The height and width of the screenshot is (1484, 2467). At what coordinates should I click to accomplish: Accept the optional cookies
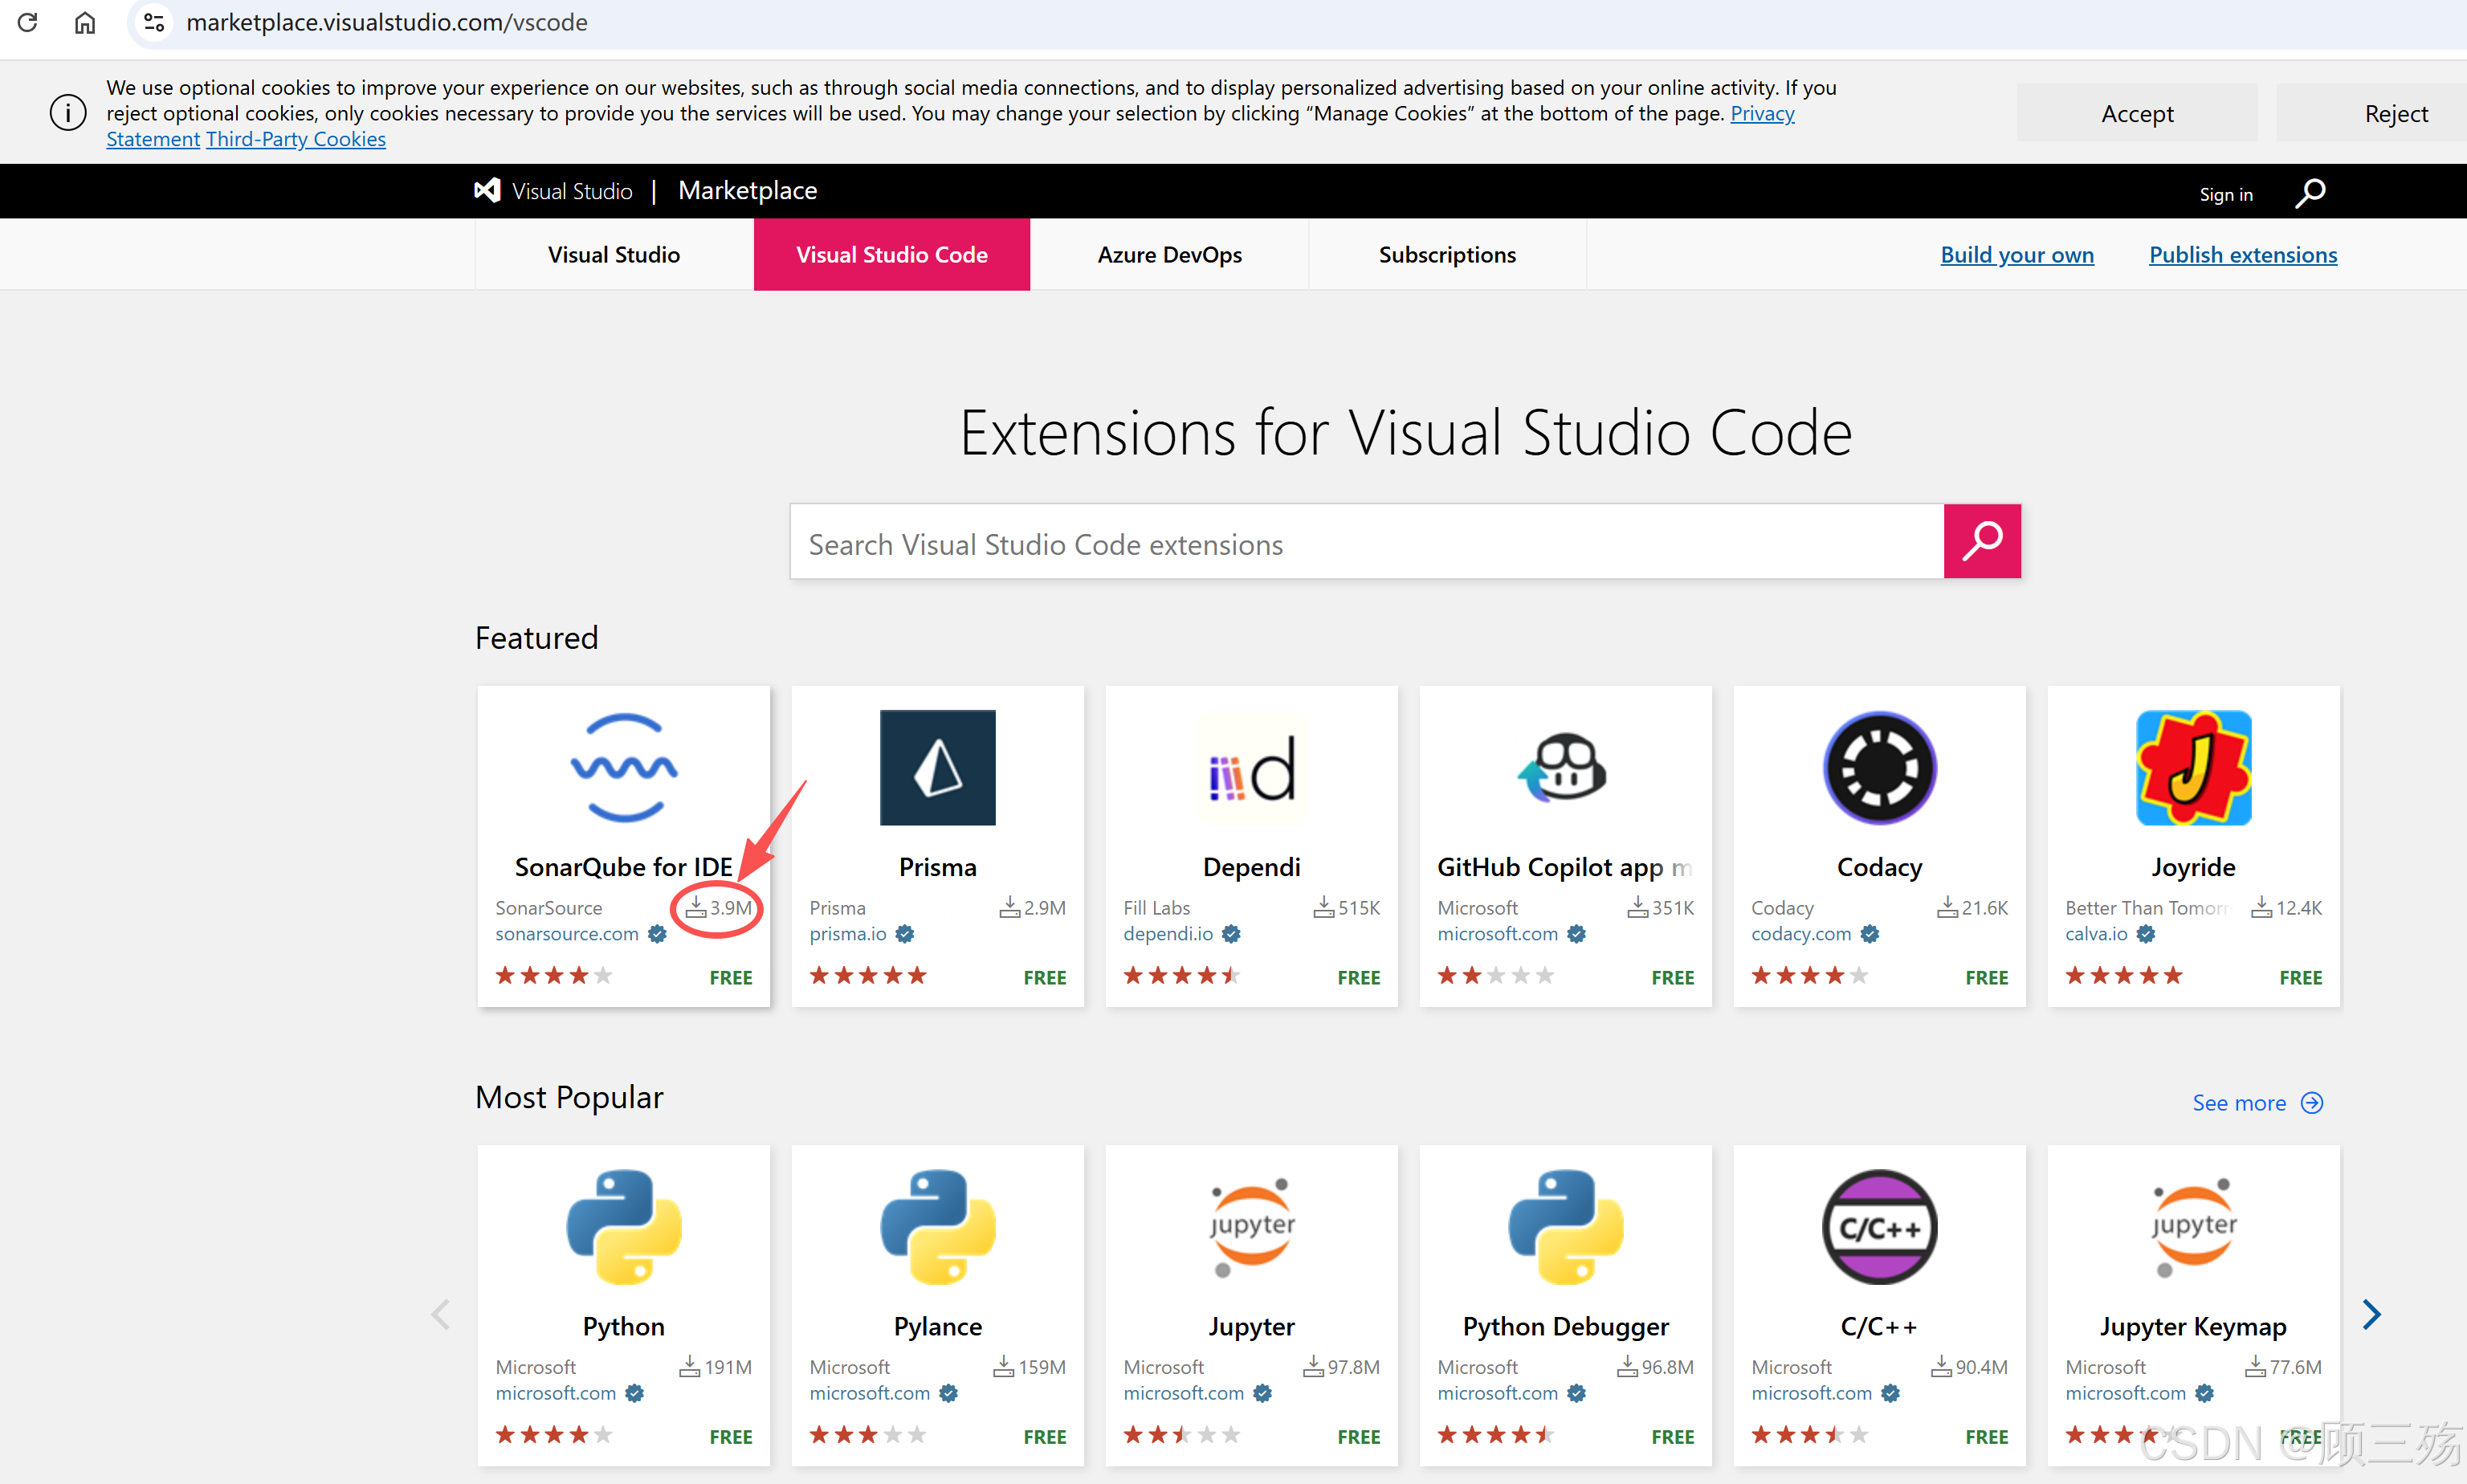(x=2136, y=113)
